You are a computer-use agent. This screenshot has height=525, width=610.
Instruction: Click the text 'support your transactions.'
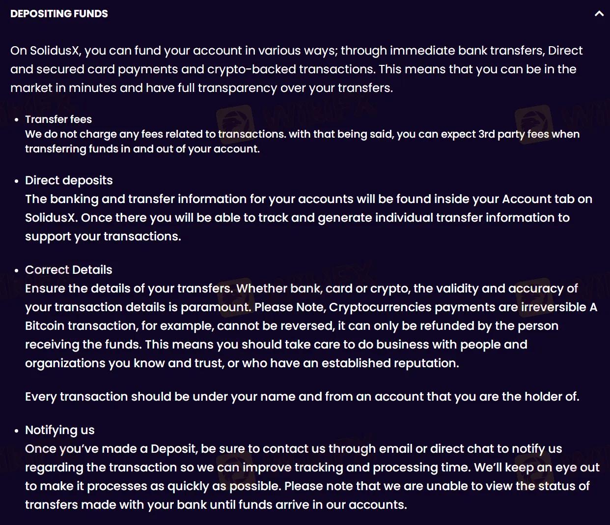(103, 236)
